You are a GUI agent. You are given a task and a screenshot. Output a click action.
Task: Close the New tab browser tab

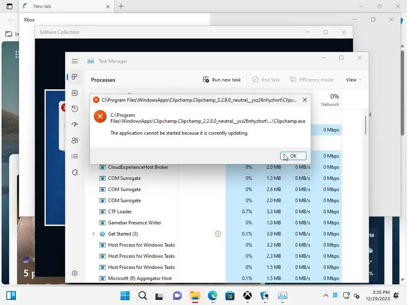(x=108, y=6)
